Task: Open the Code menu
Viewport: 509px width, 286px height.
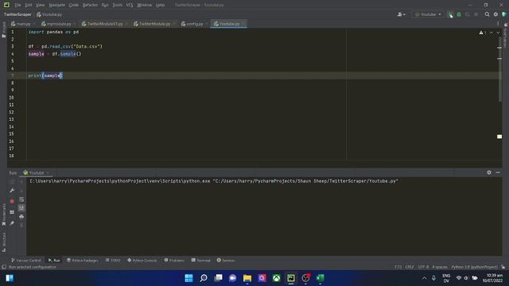Action: 74,5
